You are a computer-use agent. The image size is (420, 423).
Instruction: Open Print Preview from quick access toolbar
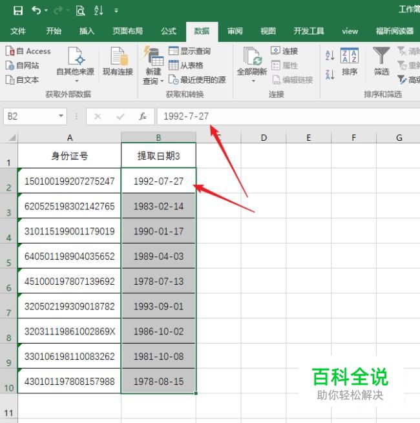click(x=80, y=10)
